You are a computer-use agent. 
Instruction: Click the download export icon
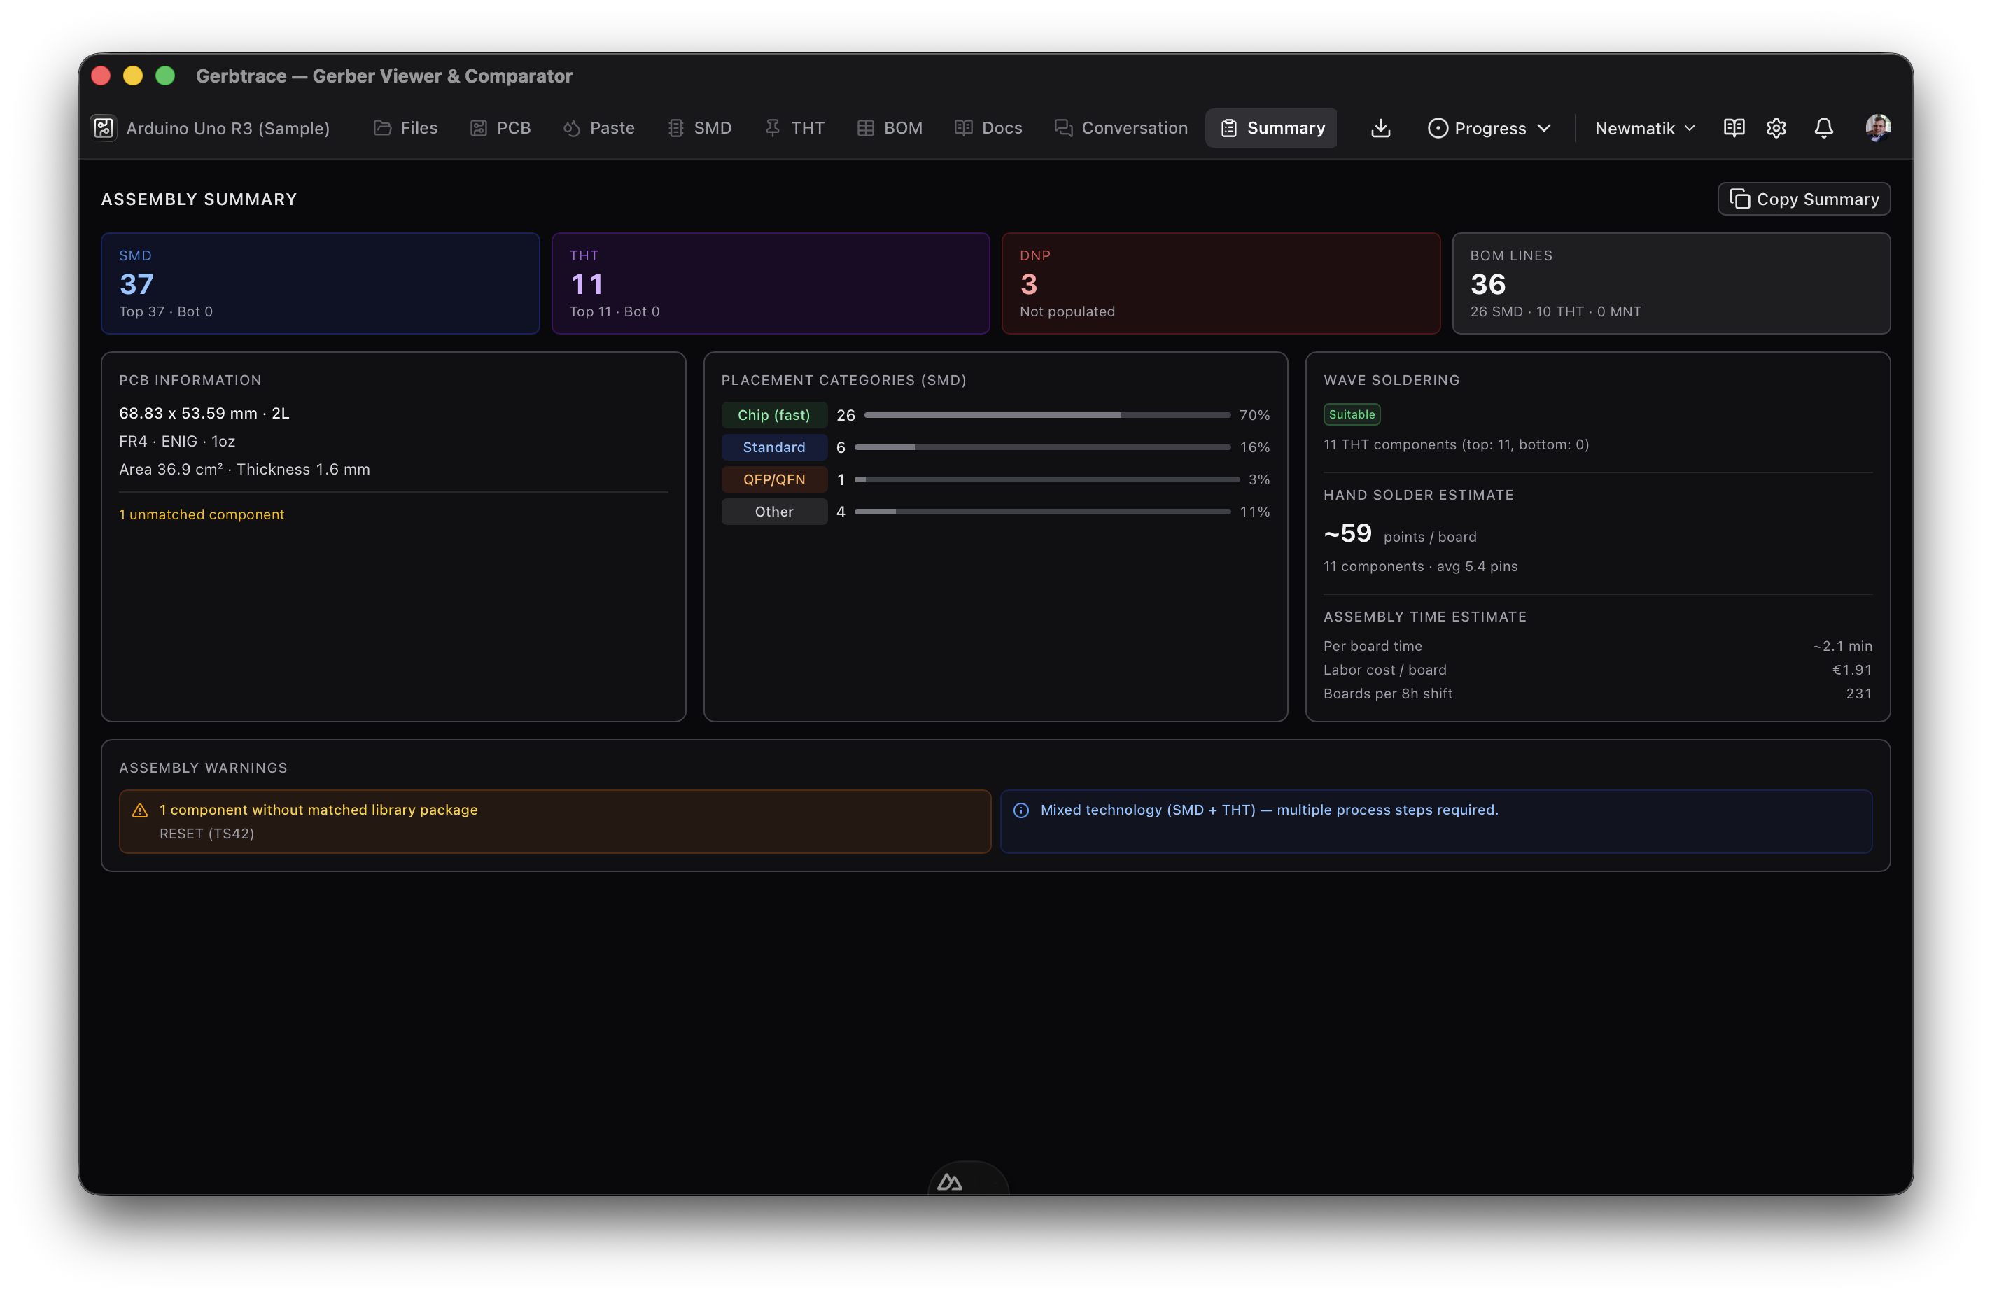(1381, 128)
